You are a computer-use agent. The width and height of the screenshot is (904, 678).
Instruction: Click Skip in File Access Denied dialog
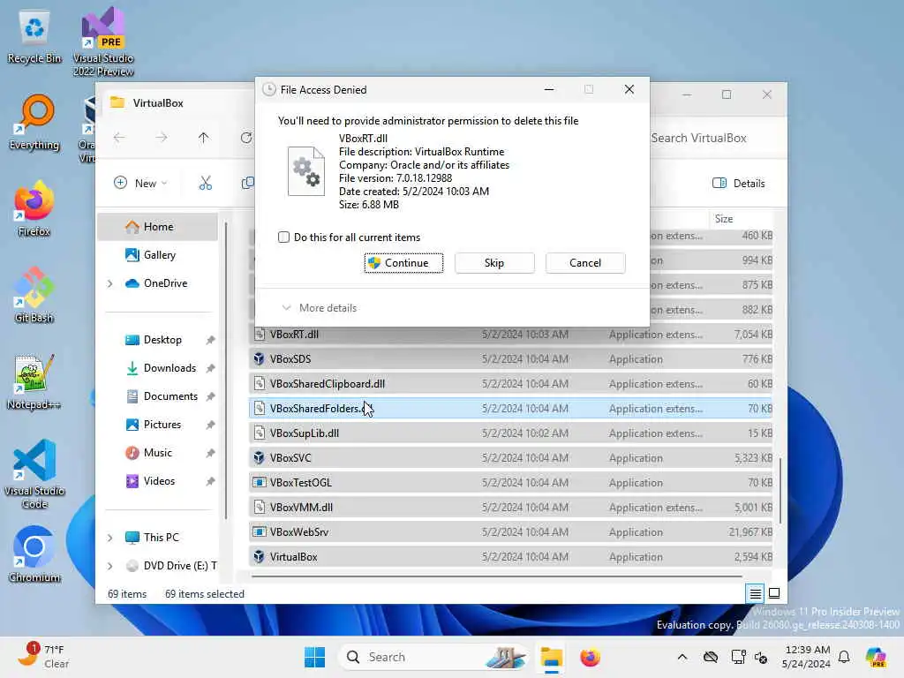click(494, 263)
